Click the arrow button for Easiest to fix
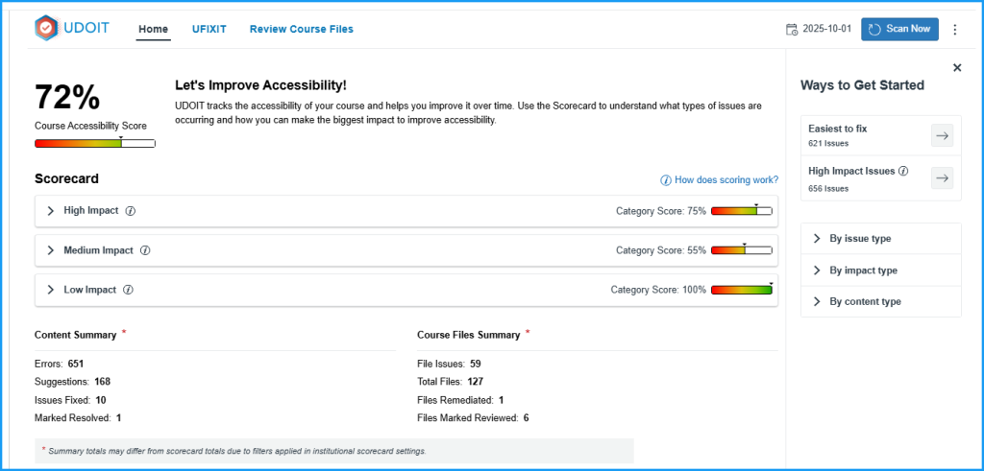This screenshot has height=471, width=984. [x=942, y=136]
